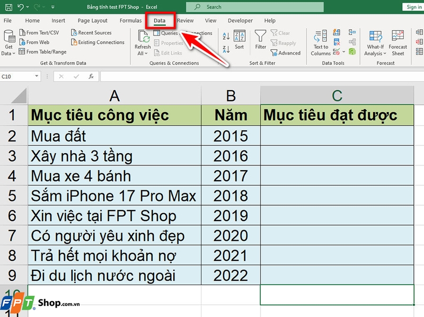Click the Sort Z to A icon
424x317 pixels.
226,49
